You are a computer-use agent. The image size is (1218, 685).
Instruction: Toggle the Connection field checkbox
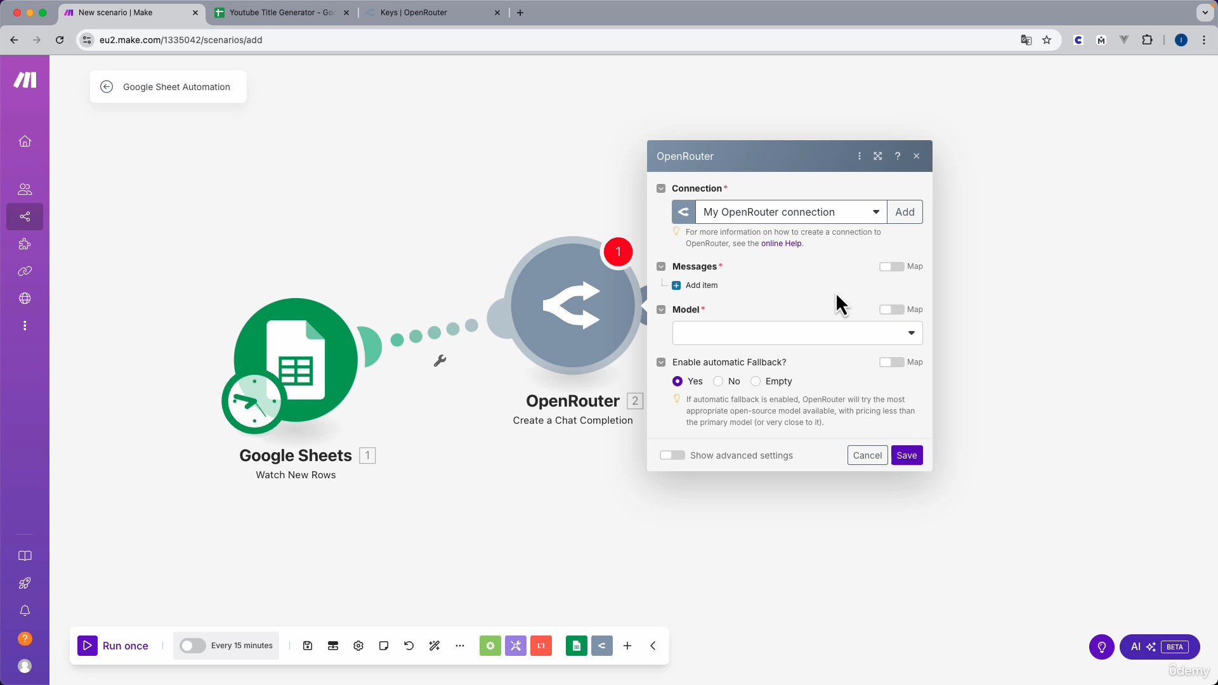pos(661,188)
